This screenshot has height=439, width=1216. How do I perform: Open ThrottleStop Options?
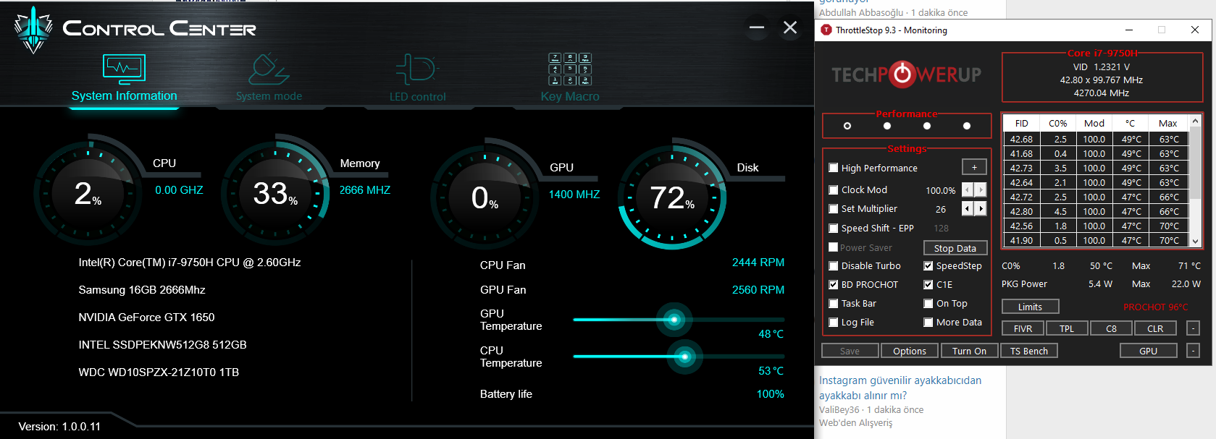tap(910, 351)
